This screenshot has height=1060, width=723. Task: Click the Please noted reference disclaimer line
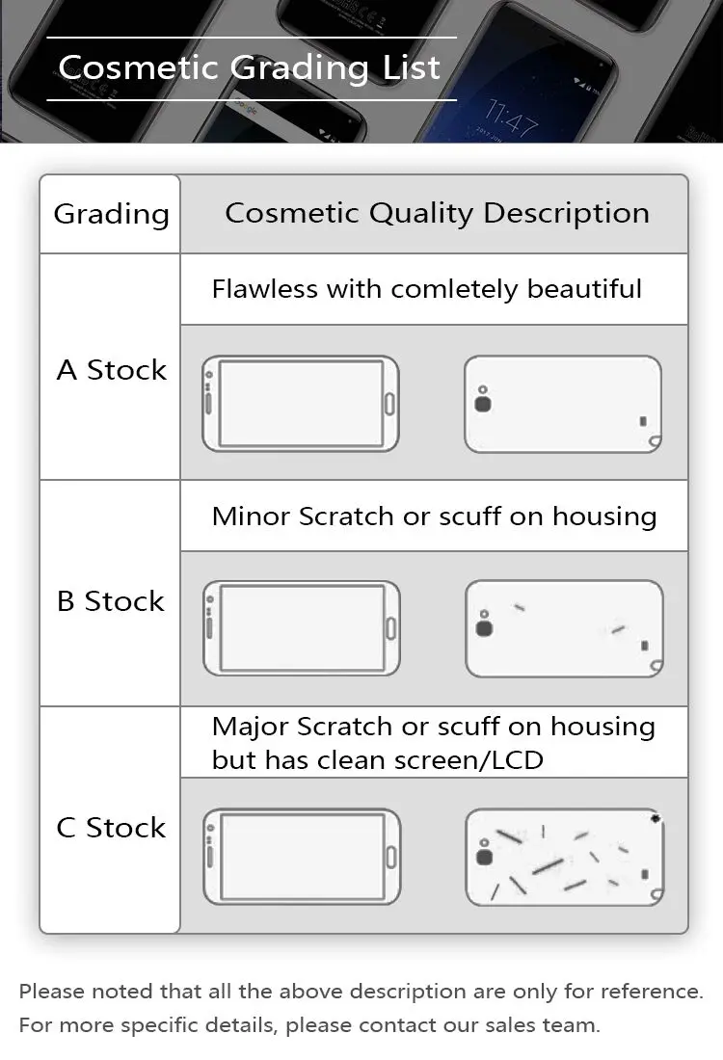tap(361, 992)
